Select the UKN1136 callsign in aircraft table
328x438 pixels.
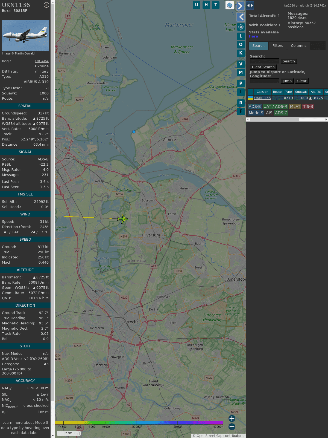pyautogui.click(x=262, y=98)
